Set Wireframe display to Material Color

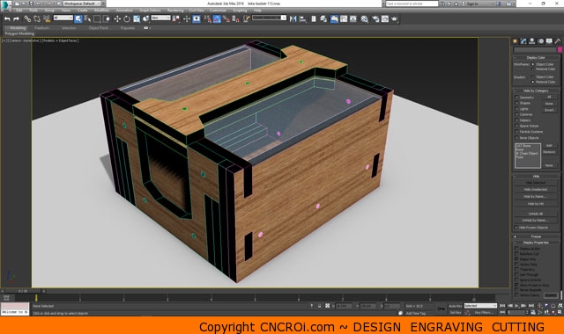[x=533, y=69]
